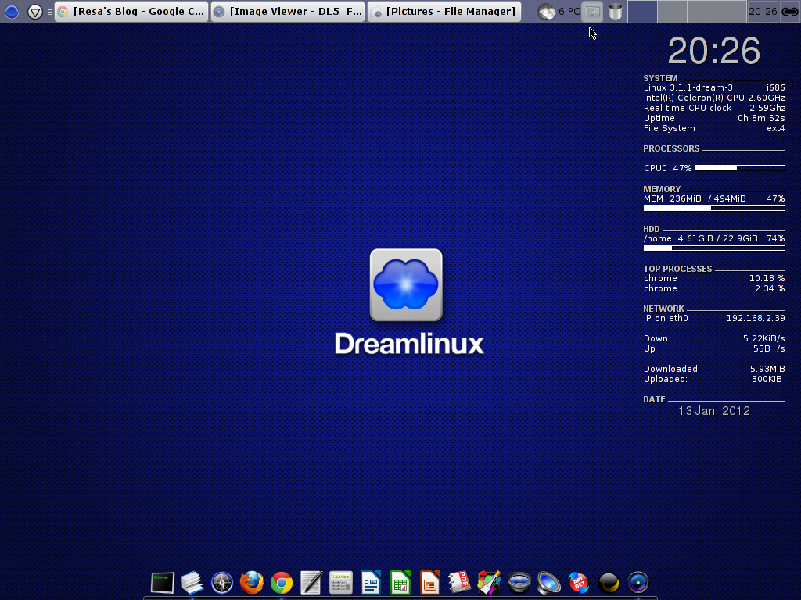Click the chrome process at '10.18 %'

point(714,279)
